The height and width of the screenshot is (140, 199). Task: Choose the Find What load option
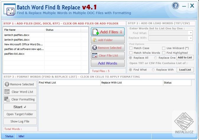pos(130,70)
